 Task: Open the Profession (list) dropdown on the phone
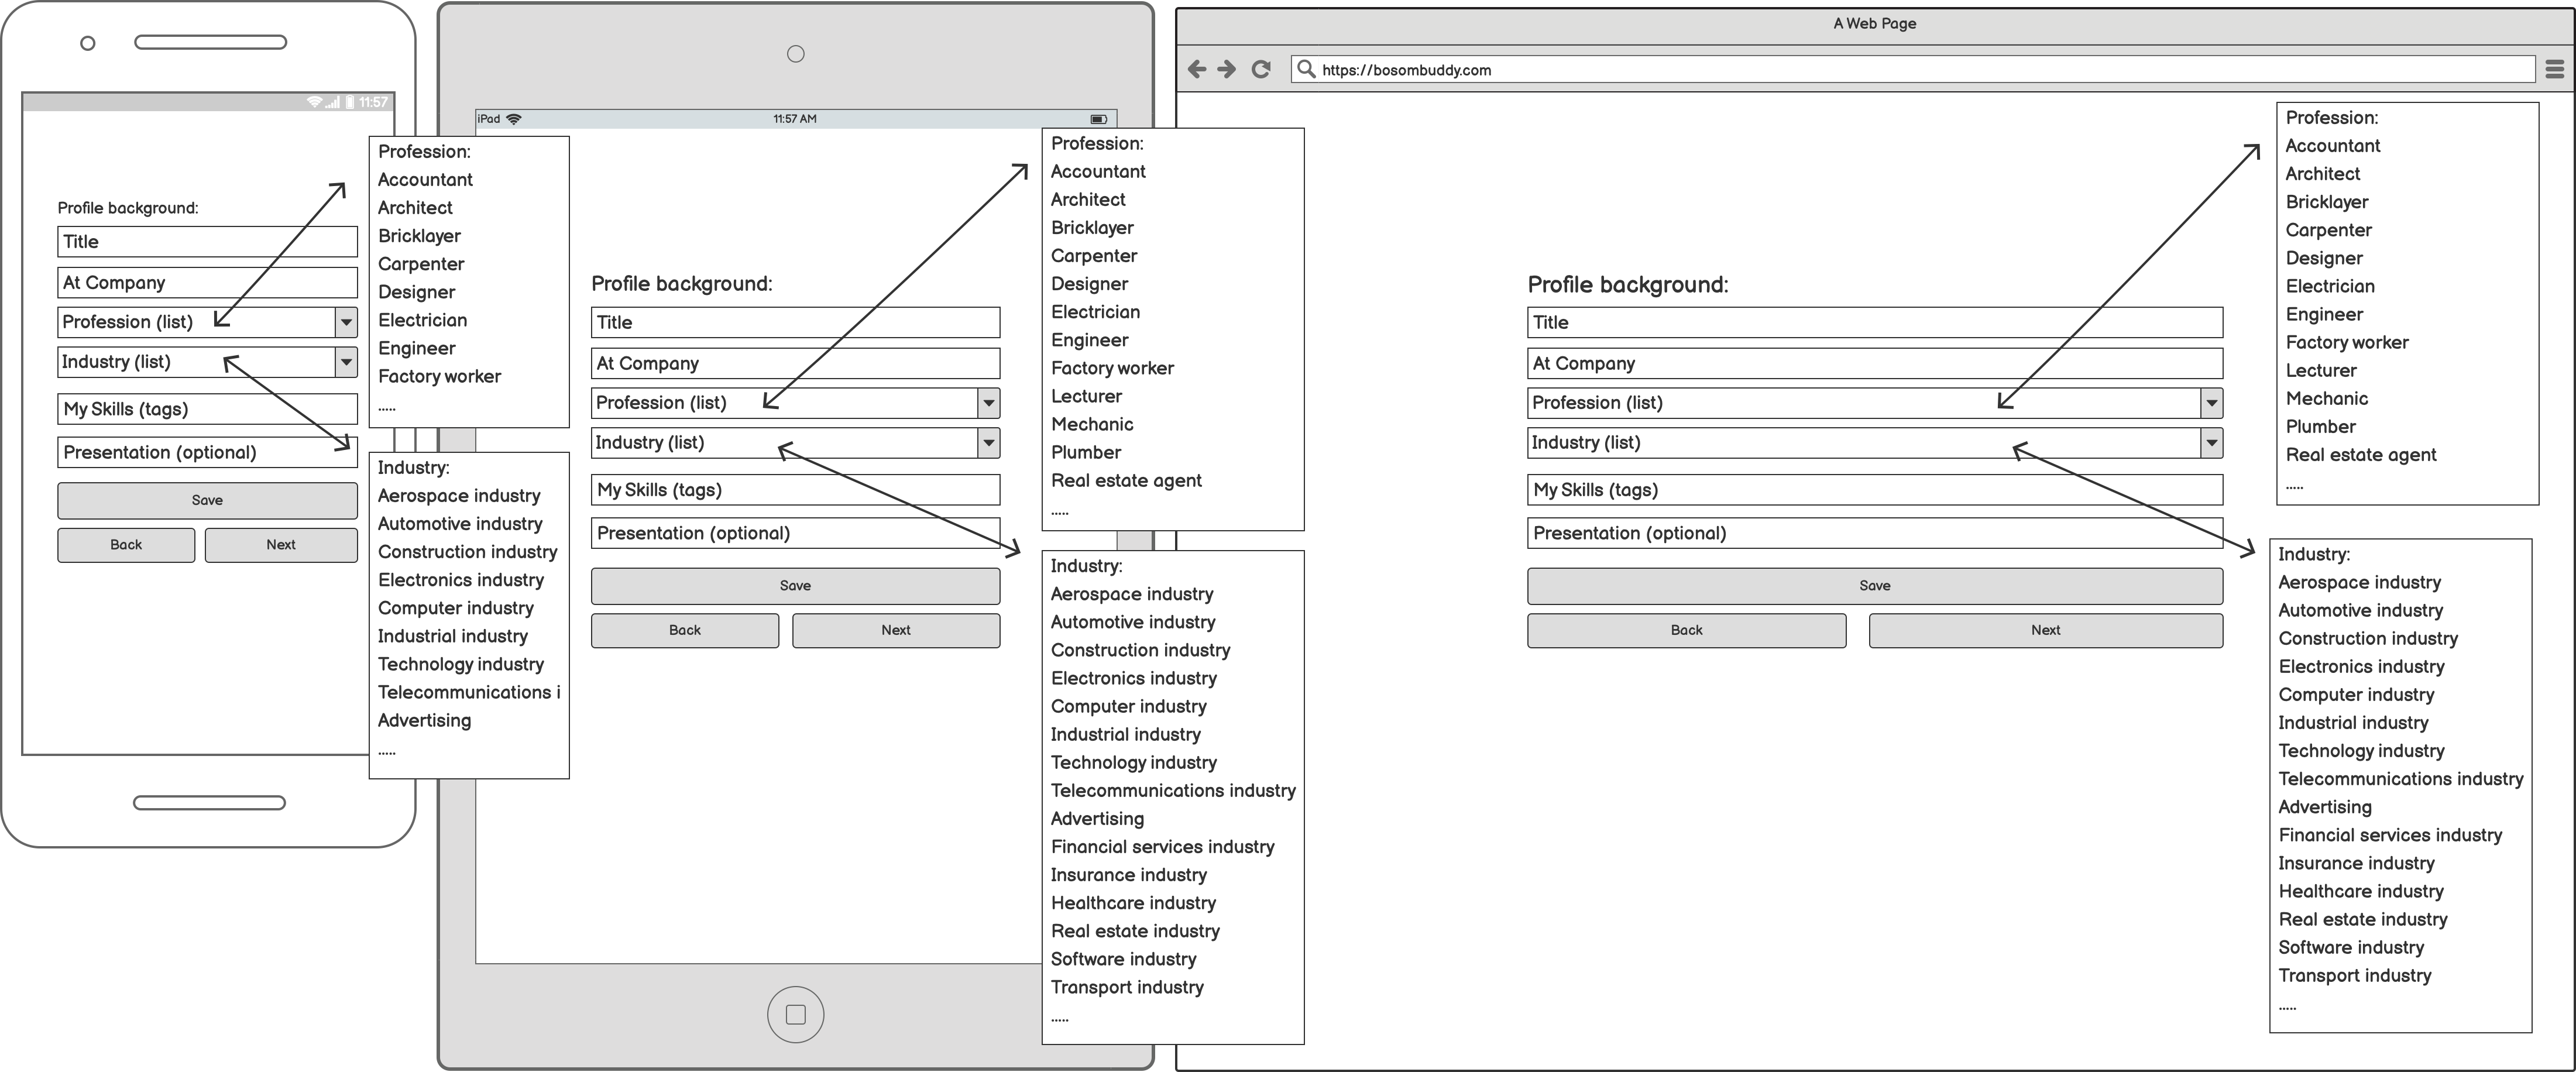[346, 321]
